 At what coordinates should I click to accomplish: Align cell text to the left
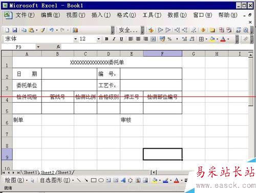131,39
